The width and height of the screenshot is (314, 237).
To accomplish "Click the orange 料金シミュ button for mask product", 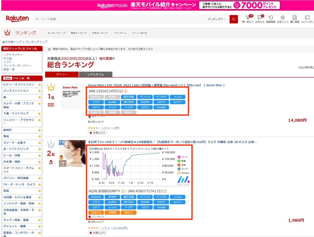I will (x=128, y=212).
